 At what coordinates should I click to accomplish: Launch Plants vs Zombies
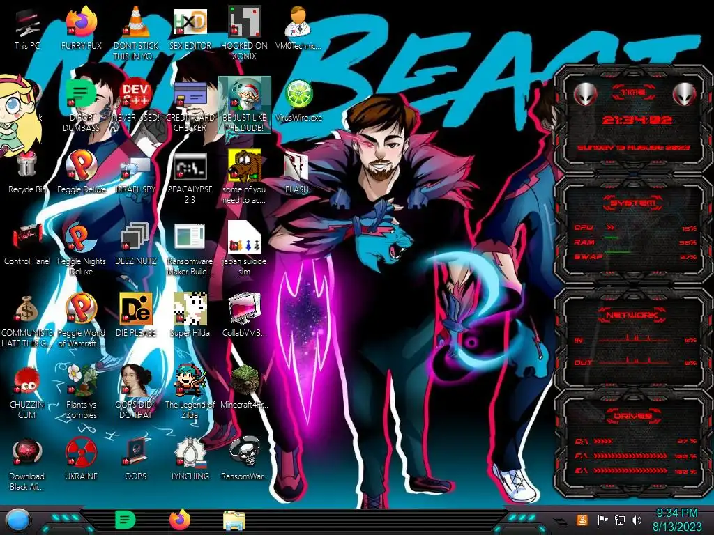pyautogui.click(x=81, y=392)
